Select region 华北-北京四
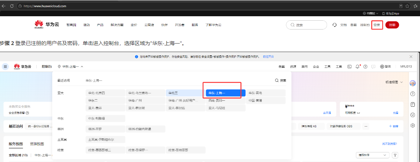Image resolution: width=420 pixels, height=162 pixels. coord(105,93)
